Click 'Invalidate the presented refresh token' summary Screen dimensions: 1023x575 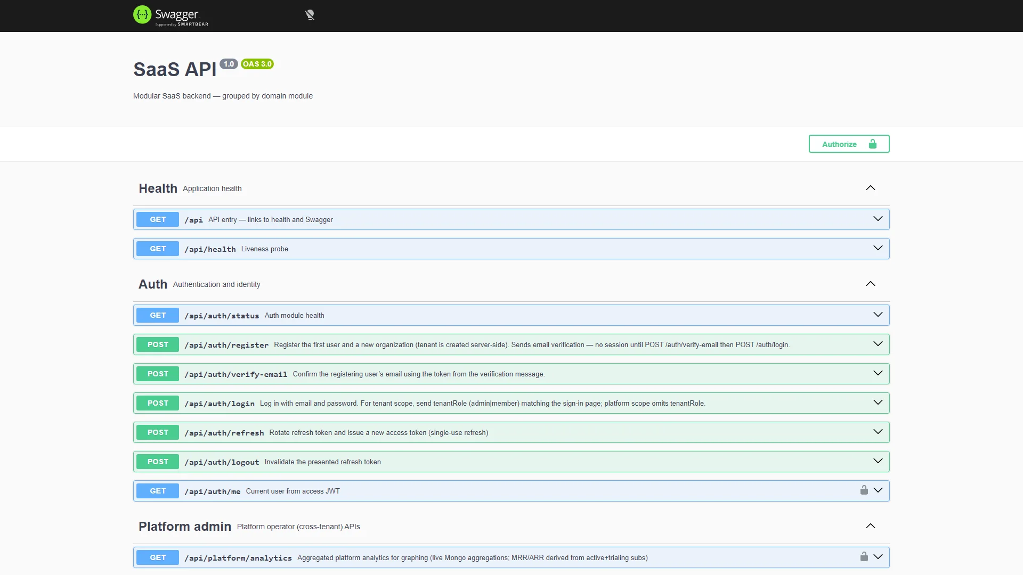323,462
